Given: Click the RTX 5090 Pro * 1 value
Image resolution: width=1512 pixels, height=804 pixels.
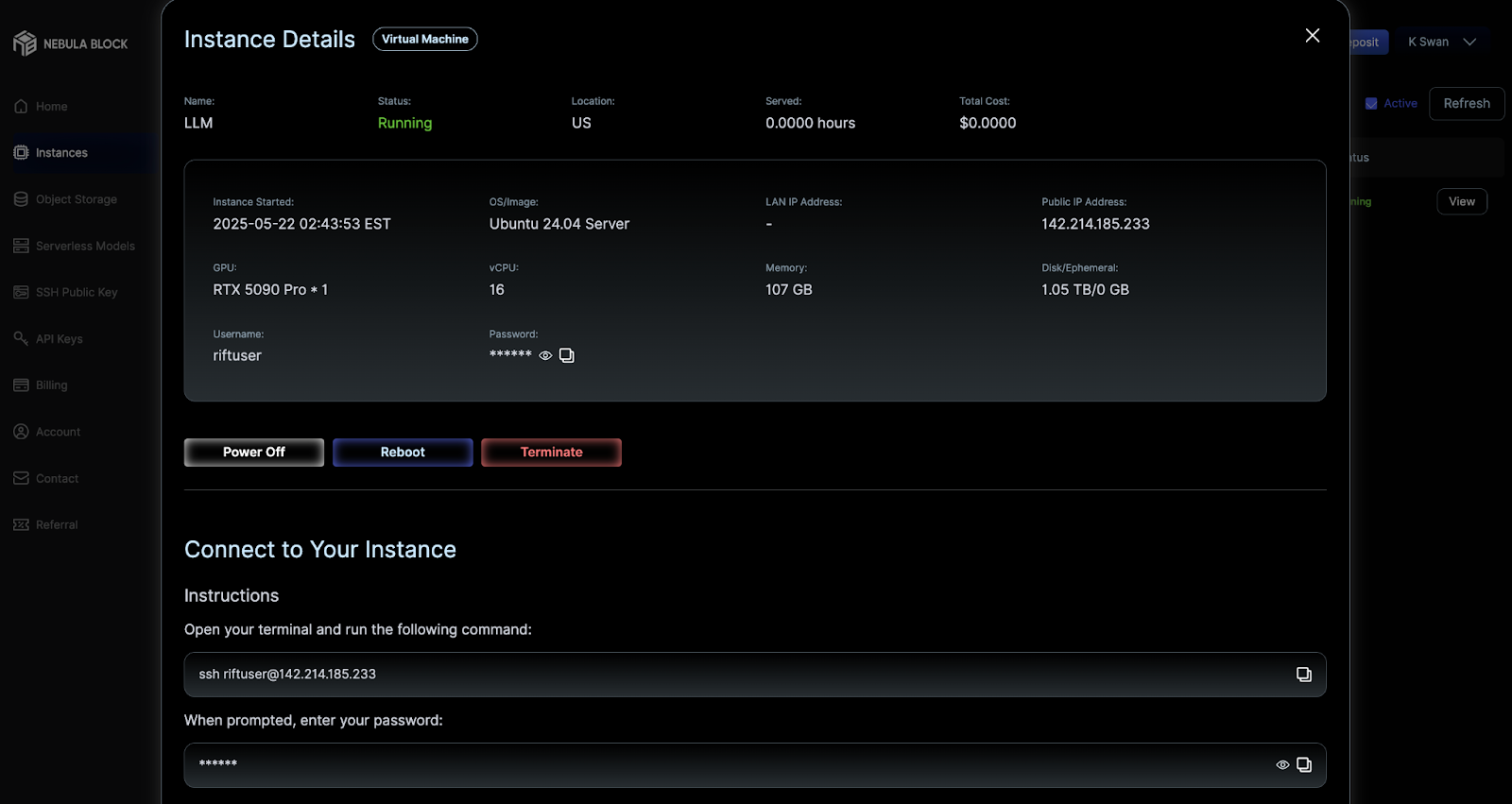Looking at the screenshot, I should (x=270, y=290).
